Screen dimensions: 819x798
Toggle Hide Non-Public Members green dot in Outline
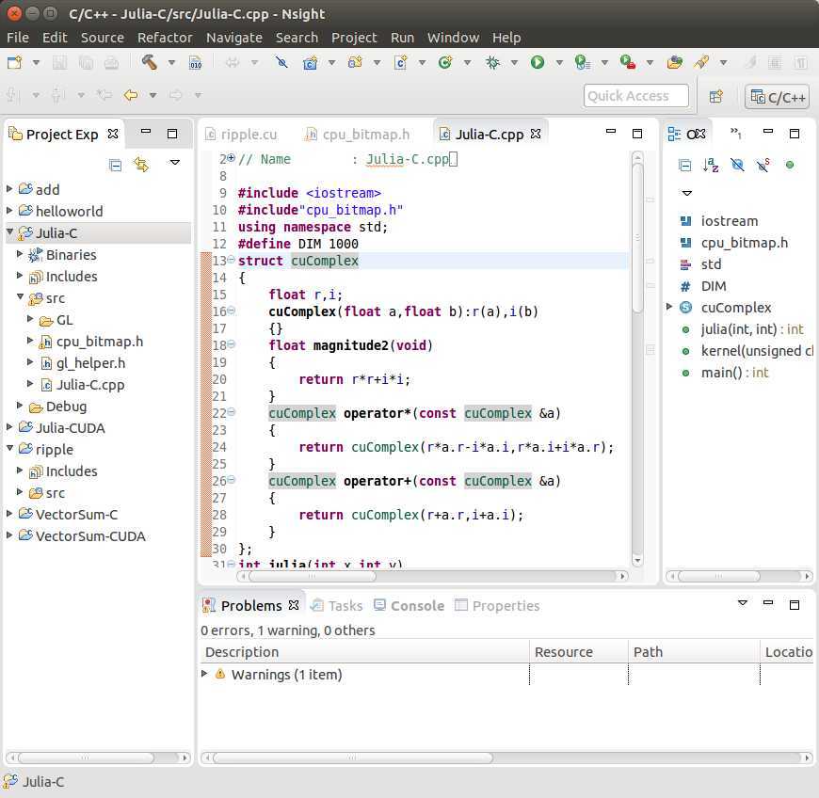(x=789, y=165)
